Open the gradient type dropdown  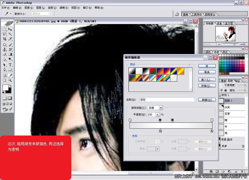coord(161,108)
